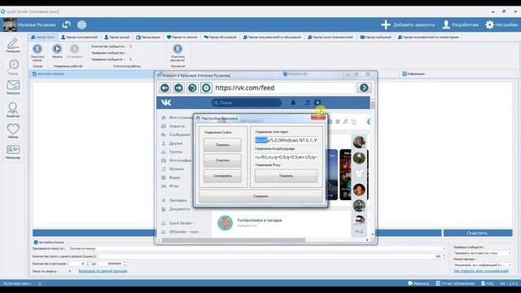The image size is (521, 293).
Task: Open FAQ in status bar
Action: pos(488,283)
